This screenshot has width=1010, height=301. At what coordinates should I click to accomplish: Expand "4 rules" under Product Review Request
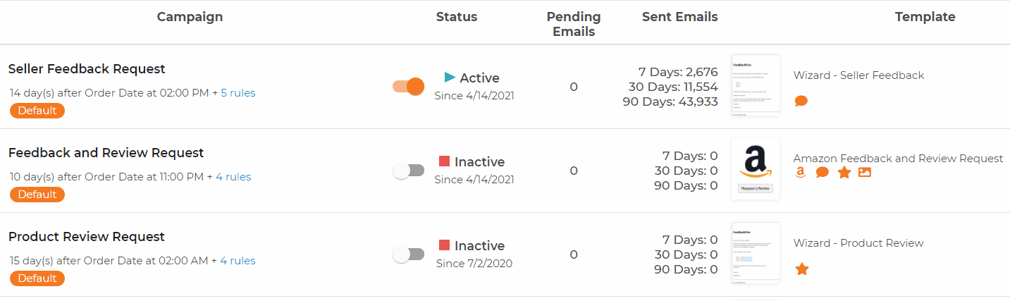pos(238,261)
